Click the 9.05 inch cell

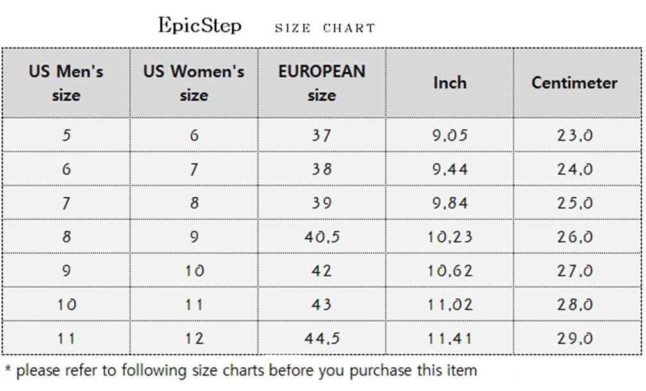click(450, 135)
